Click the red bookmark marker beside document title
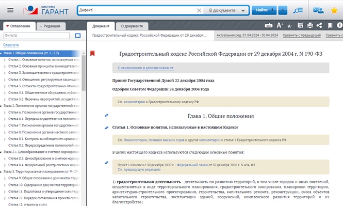The height and width of the screenshot is (206, 343). tap(92, 53)
